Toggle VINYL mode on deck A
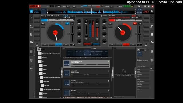Image resolution: width=183 pixels, height=103 pixels. point(43,27)
